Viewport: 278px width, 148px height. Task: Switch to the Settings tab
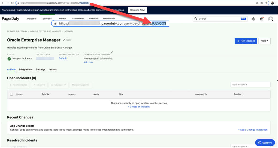[41, 70]
